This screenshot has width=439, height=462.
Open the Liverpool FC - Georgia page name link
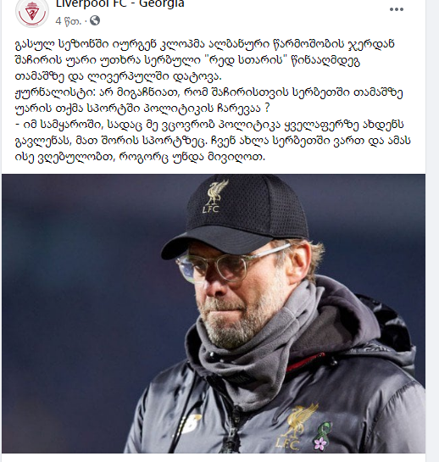click(119, 4)
